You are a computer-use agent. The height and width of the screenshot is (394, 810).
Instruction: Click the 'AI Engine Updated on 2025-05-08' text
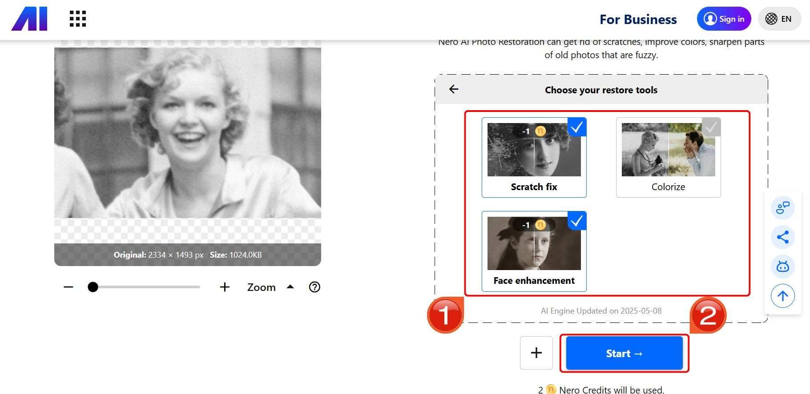click(x=601, y=311)
